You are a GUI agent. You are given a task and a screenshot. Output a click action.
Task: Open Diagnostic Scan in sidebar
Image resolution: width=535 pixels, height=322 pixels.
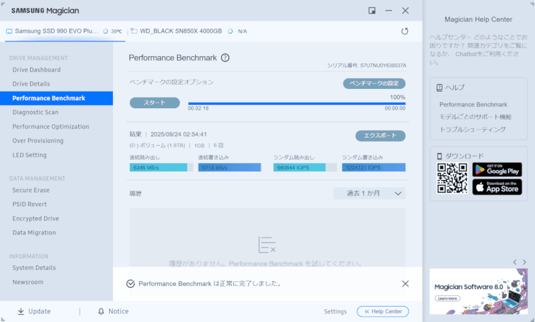pos(35,112)
